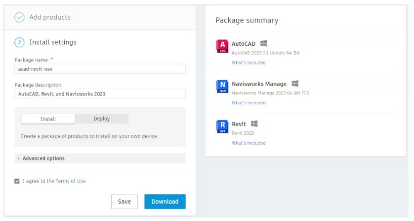Click the Windows logo beside AutoCAD

(x=263, y=43)
